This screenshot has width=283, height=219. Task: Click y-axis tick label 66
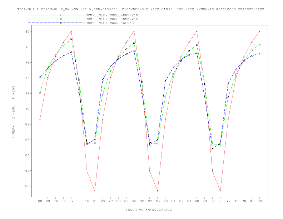(x=27, y=140)
